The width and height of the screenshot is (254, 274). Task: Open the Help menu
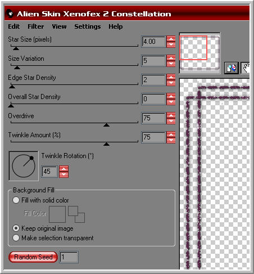[x=116, y=26]
